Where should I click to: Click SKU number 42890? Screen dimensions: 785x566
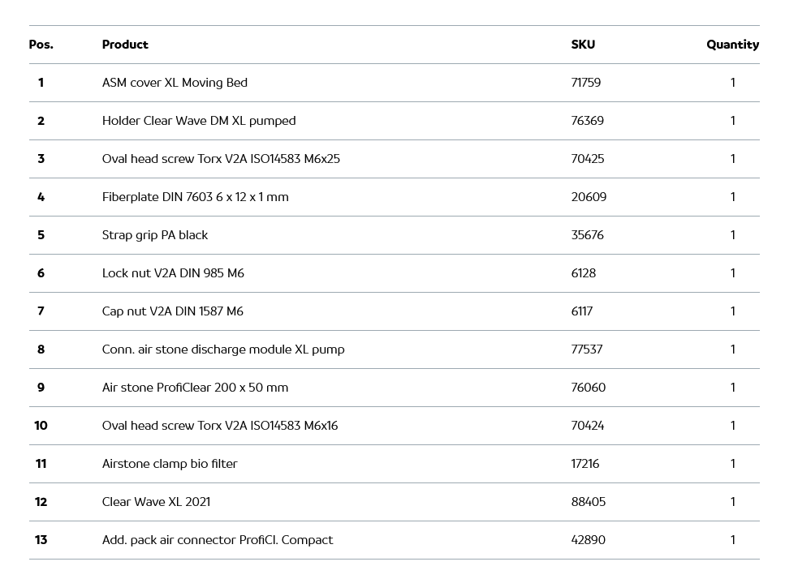589,540
